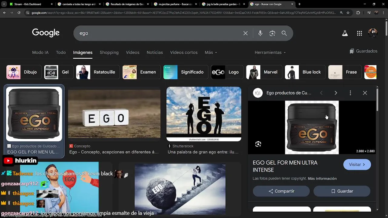The width and height of the screenshot is (388, 218).
Task: Click the Visitar button
Action: click(357, 164)
